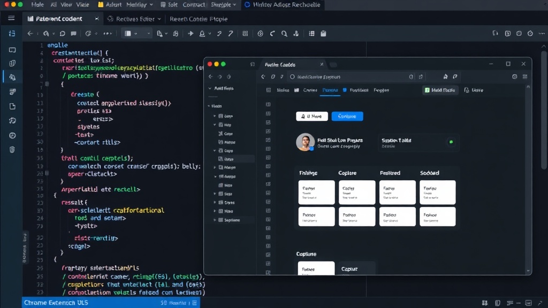Open the dropdown arrow beside the bell icon
The width and height of the screenshot is (548, 308).
209,34
